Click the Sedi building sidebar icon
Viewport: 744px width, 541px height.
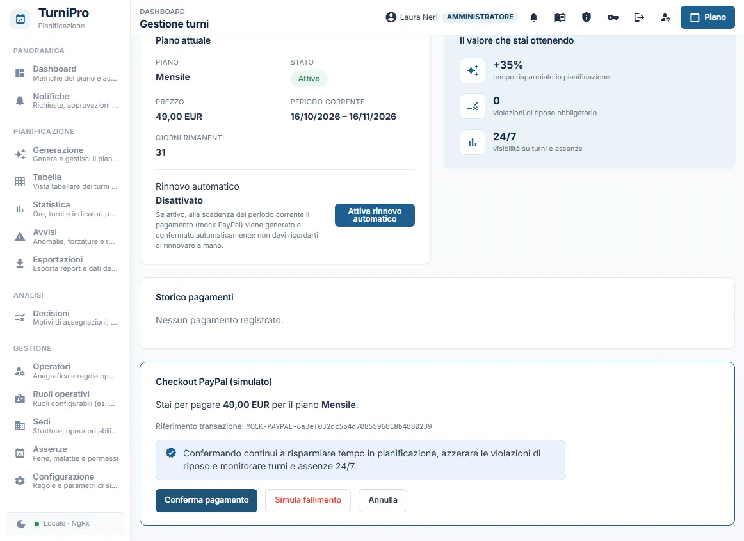pos(20,426)
